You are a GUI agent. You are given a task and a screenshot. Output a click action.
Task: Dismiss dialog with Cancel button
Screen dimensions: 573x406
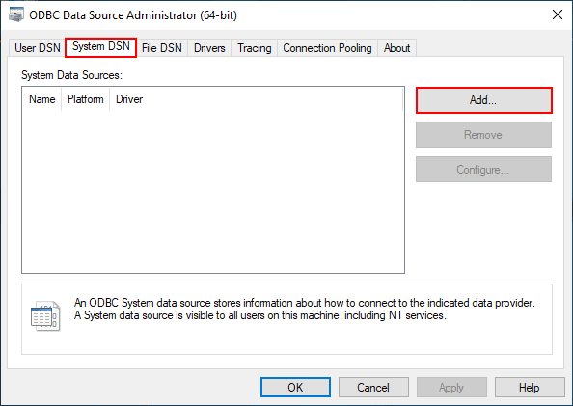coord(373,388)
